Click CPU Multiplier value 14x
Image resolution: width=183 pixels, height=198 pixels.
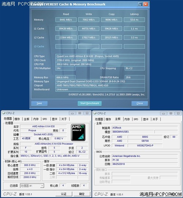(66, 68)
